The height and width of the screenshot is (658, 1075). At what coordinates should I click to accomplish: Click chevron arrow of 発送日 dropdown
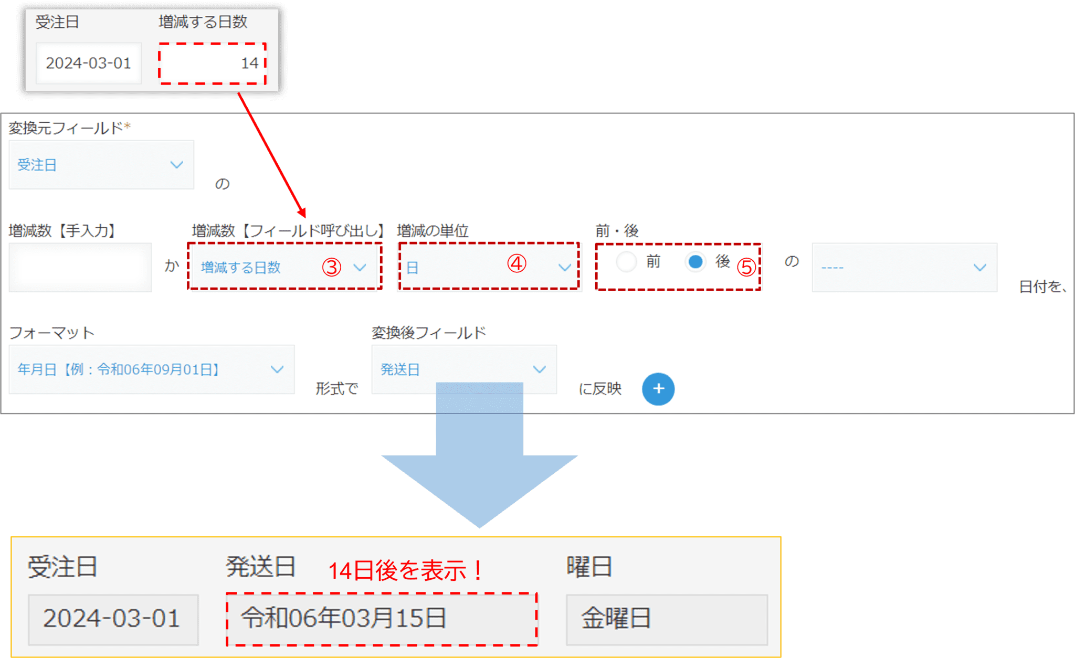pyautogui.click(x=539, y=369)
